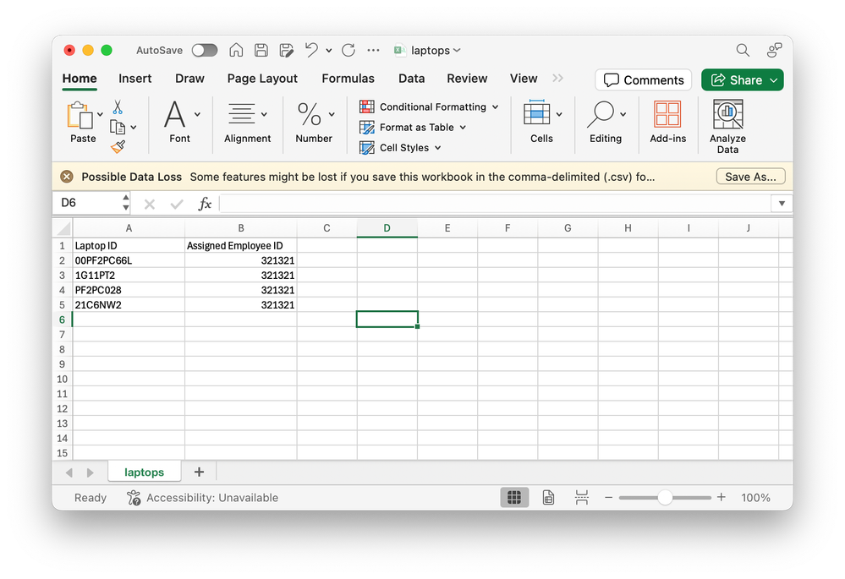845x579 pixels.
Task: Click the Share button
Action: (742, 79)
